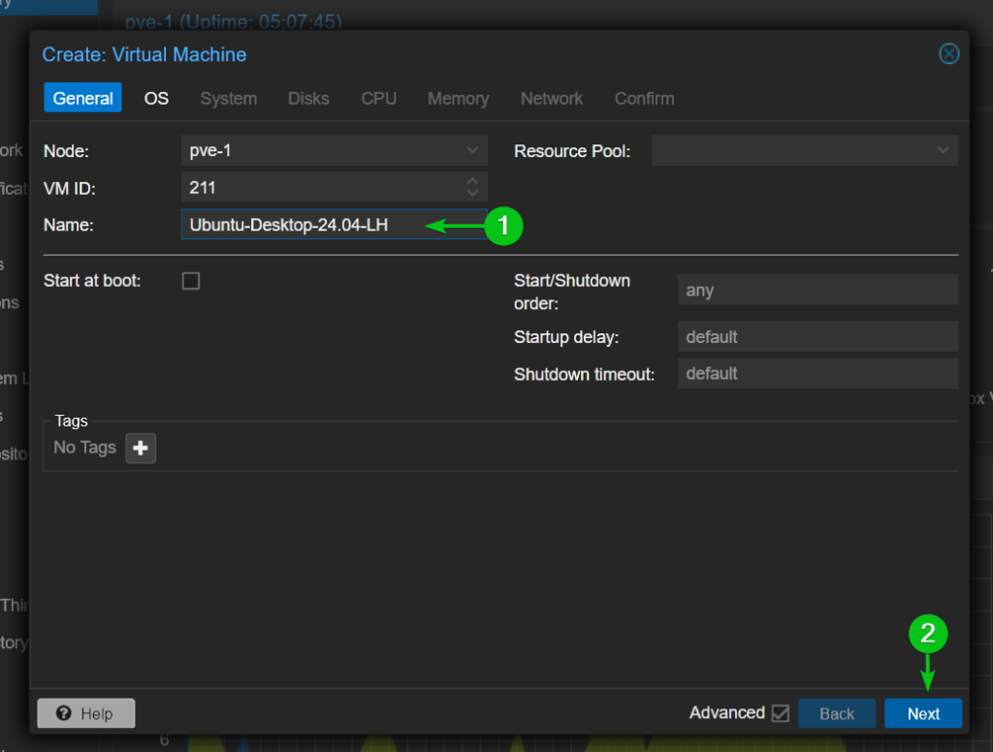
Task: Switch to the CPU tab
Action: pyautogui.click(x=379, y=98)
